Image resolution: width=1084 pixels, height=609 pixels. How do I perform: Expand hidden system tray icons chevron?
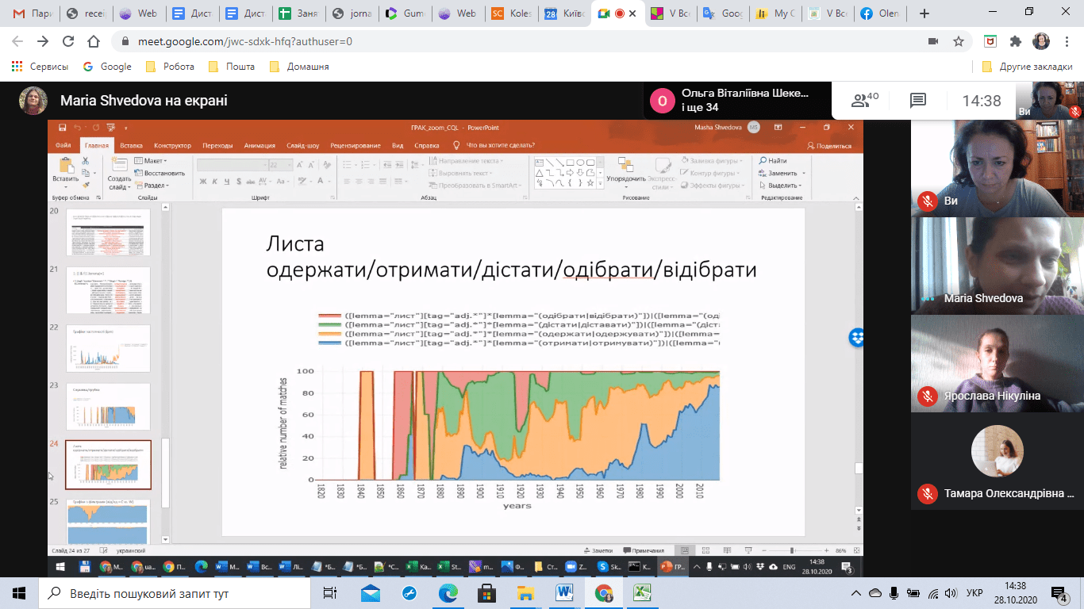click(x=855, y=592)
